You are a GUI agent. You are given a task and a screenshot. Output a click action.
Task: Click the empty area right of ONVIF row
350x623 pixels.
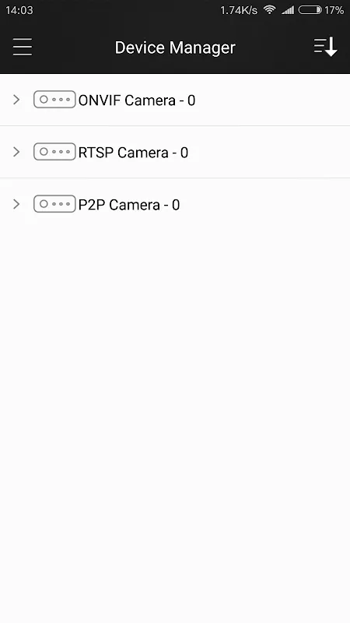tap(273, 100)
